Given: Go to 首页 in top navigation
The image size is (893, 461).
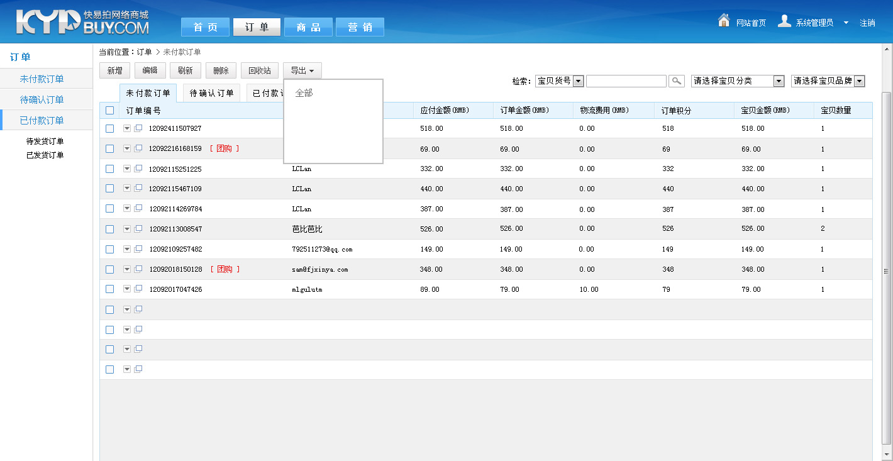Looking at the screenshot, I should click(x=205, y=27).
